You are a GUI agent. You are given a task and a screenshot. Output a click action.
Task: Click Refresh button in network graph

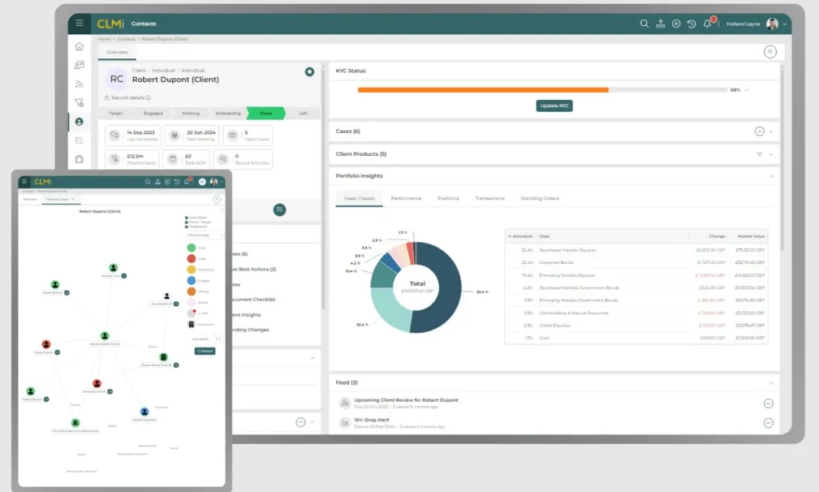[205, 351]
